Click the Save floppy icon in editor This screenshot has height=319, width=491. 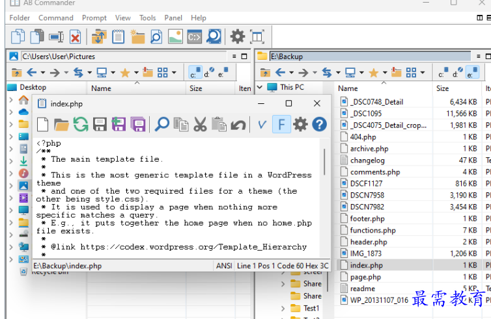tap(100, 125)
